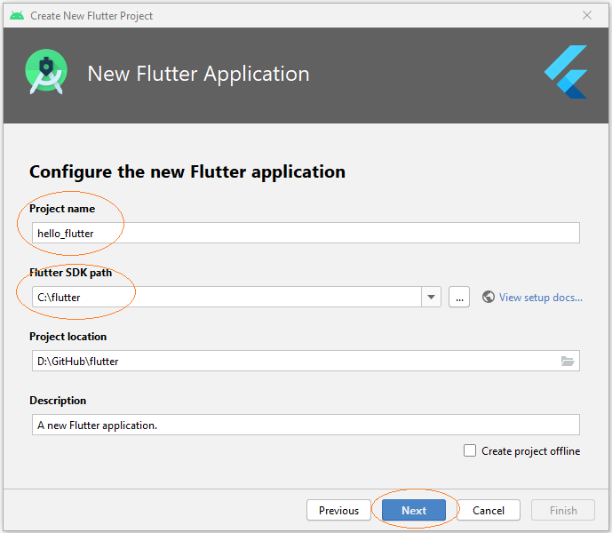The height and width of the screenshot is (533, 612).
Task: Enable the Create project offline checkbox
Action: [x=470, y=450]
